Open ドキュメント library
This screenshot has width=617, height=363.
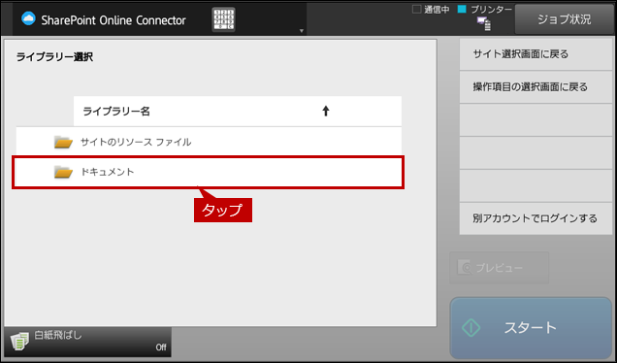(209, 172)
